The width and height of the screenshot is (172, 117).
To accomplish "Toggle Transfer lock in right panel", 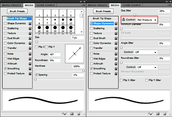I will (116, 48).
